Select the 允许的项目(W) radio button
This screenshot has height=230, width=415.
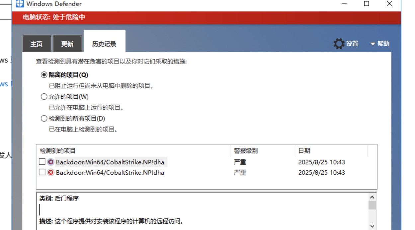pyautogui.click(x=44, y=97)
